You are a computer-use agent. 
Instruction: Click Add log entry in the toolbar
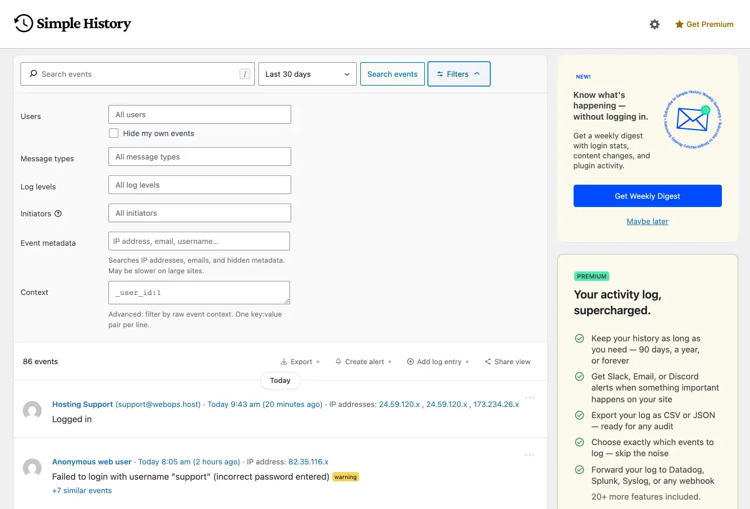click(x=438, y=362)
